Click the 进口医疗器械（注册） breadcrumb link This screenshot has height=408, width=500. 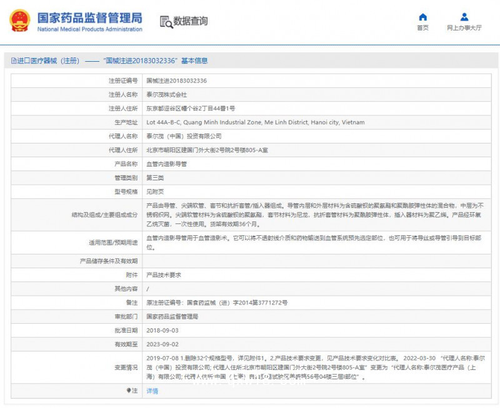pyautogui.click(x=47, y=60)
